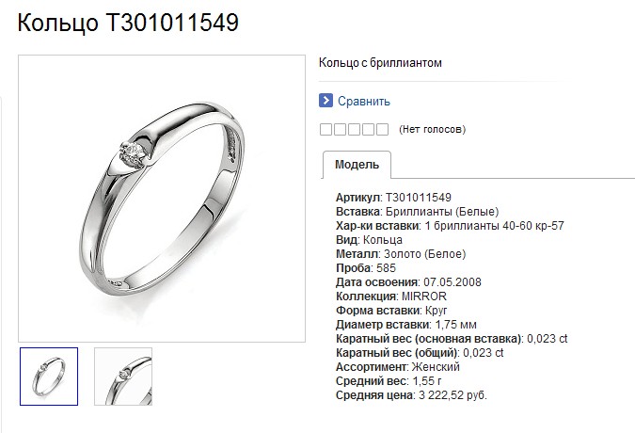
Task: Click the (Нет голосов) votes label
Action: coord(432,130)
